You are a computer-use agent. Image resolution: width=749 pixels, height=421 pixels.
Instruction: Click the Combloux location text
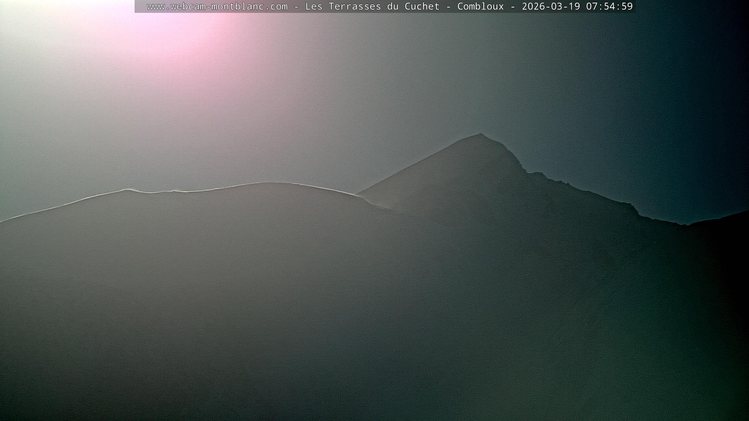coord(480,6)
